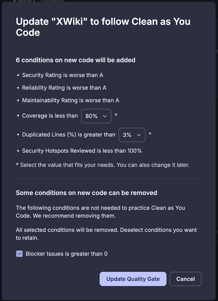Click the 'Select the value that fits your needs' footnote
The height and width of the screenshot is (301, 218).
pyautogui.click(x=103, y=165)
